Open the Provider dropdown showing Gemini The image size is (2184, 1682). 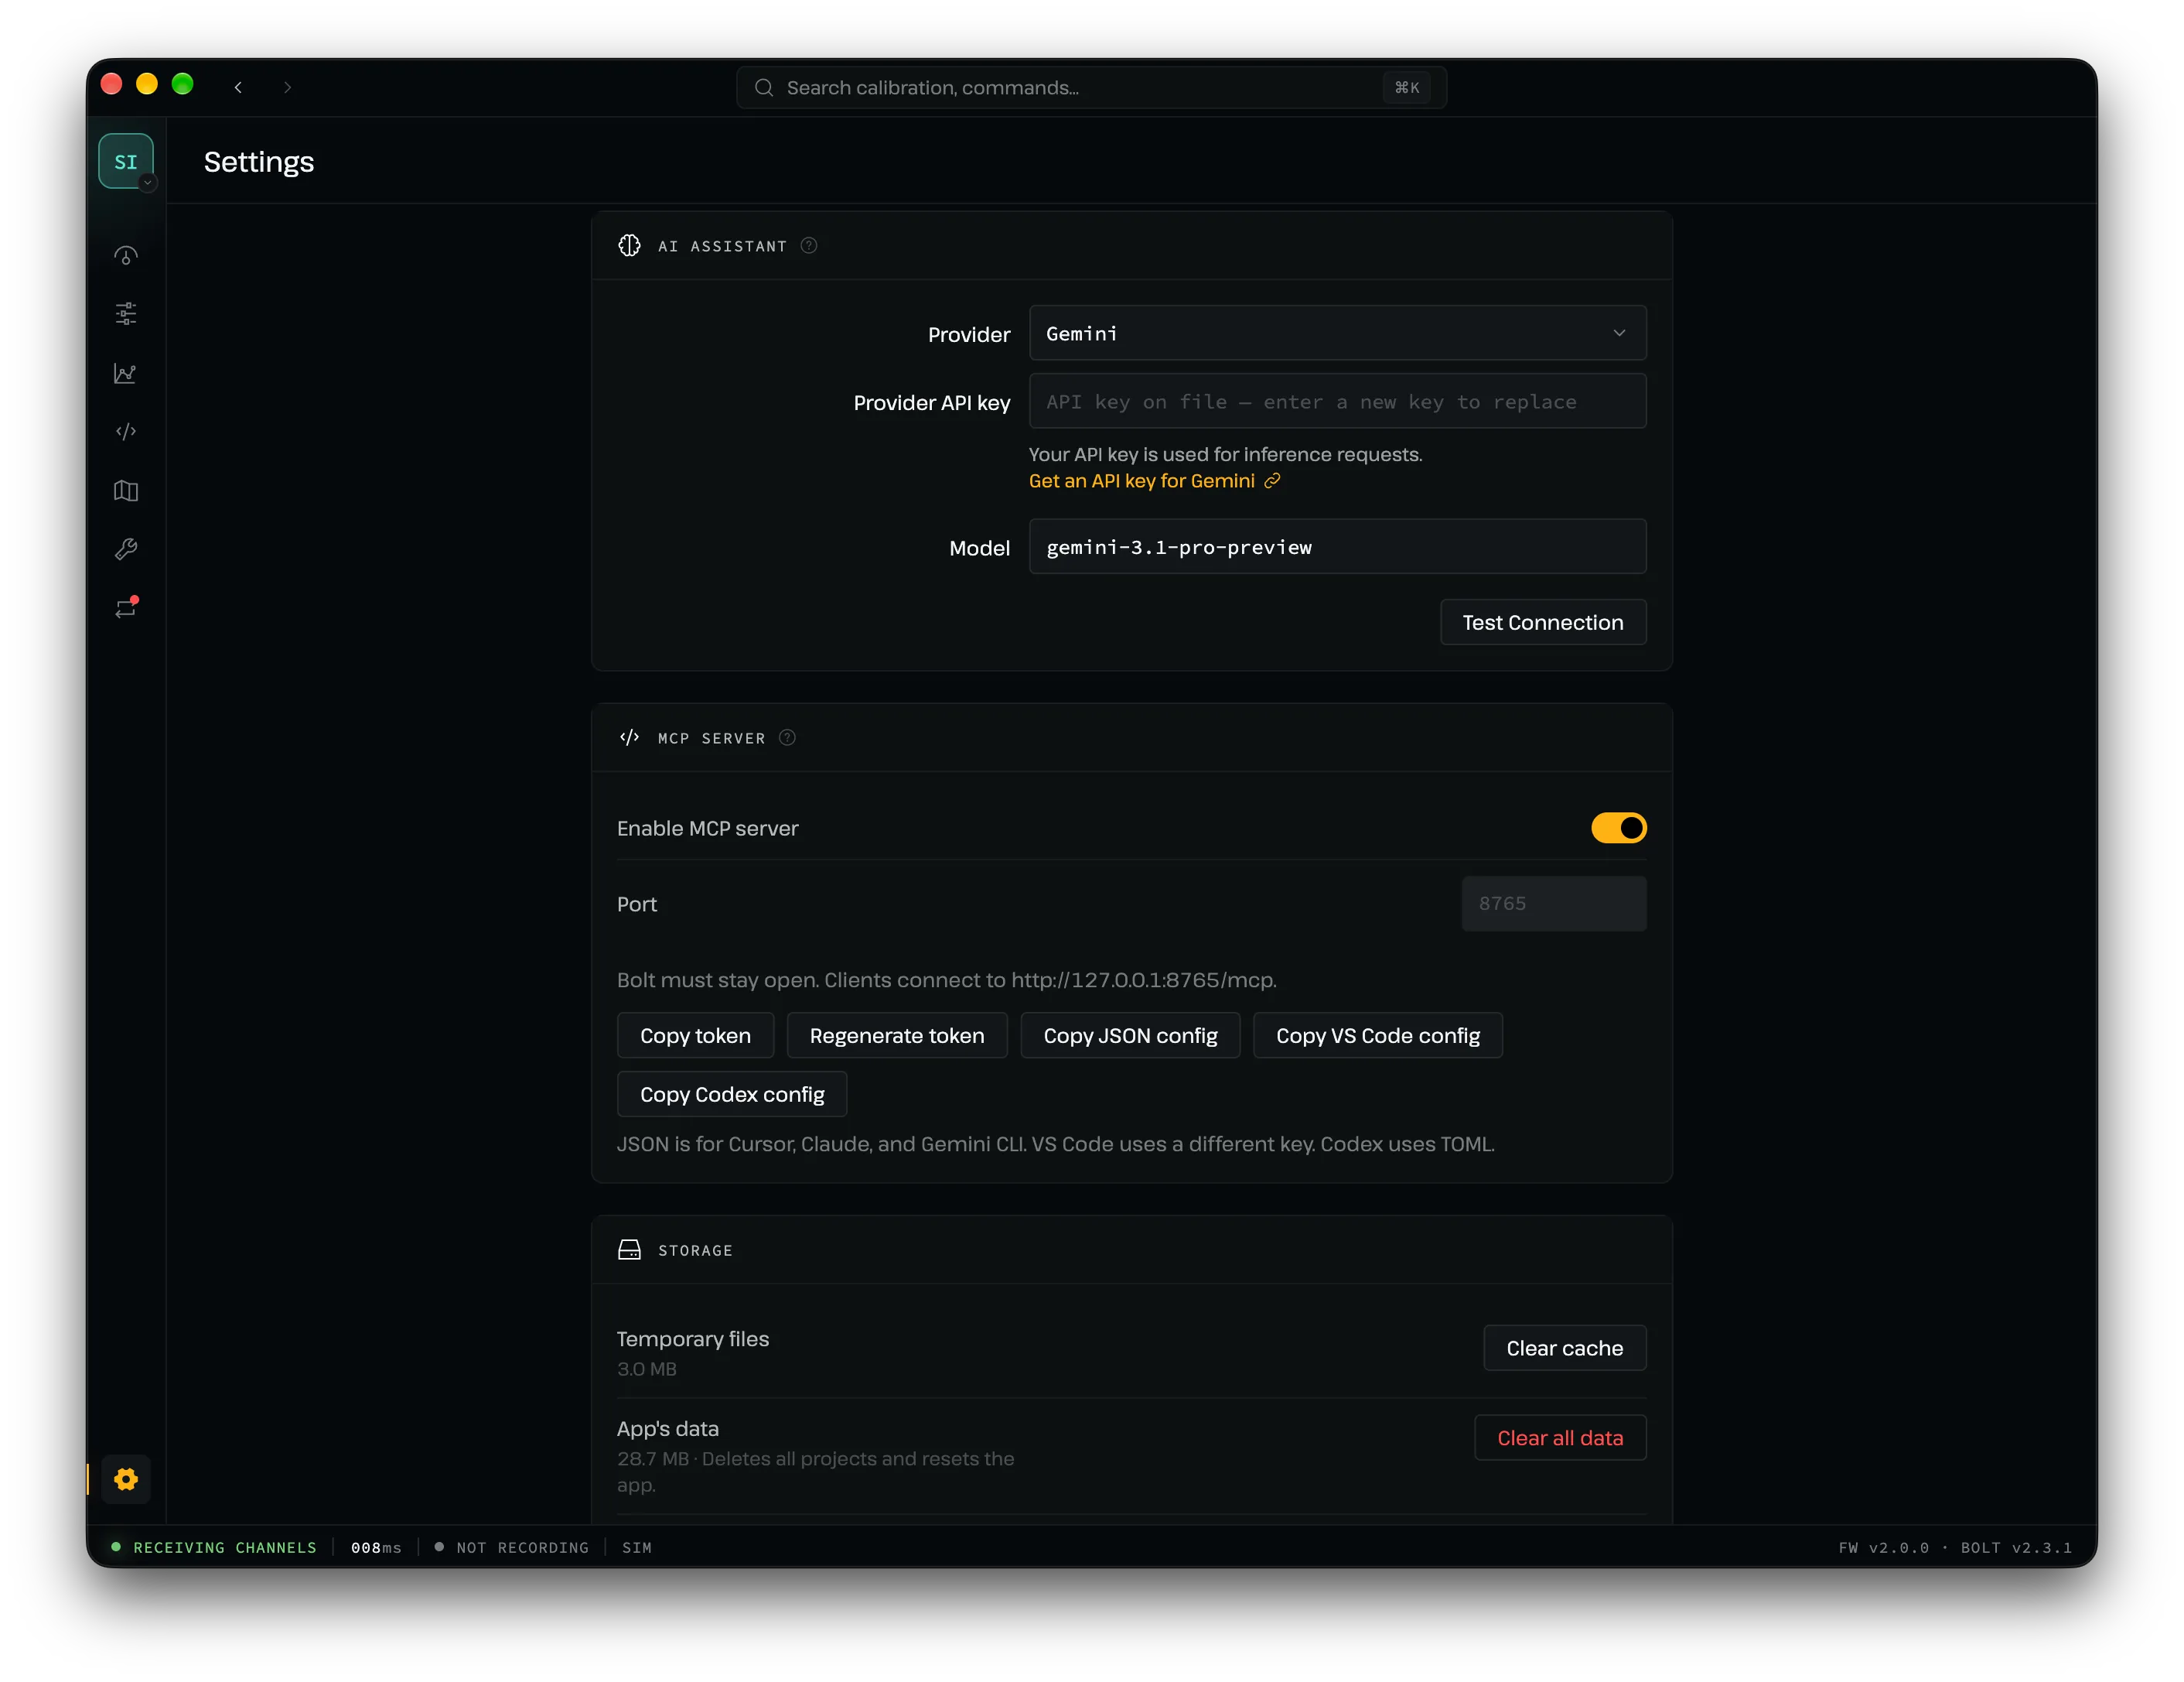coord(1337,333)
